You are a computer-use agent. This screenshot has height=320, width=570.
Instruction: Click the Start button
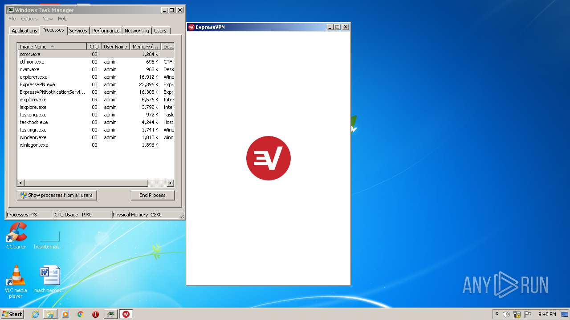pyautogui.click(x=12, y=314)
